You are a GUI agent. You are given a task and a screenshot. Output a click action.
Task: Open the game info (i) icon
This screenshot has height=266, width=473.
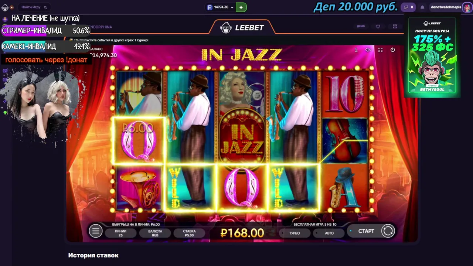tap(356, 50)
